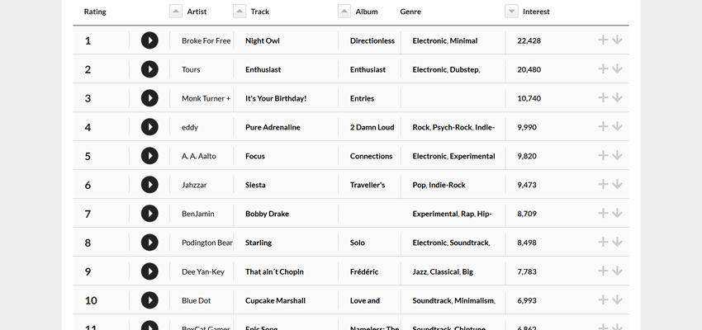Click the sort arrow beside Track header
Image resolution: width=702 pixels, height=330 pixels.
(240, 12)
